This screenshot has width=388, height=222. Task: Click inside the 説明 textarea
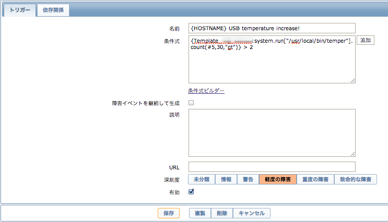click(x=272, y=133)
